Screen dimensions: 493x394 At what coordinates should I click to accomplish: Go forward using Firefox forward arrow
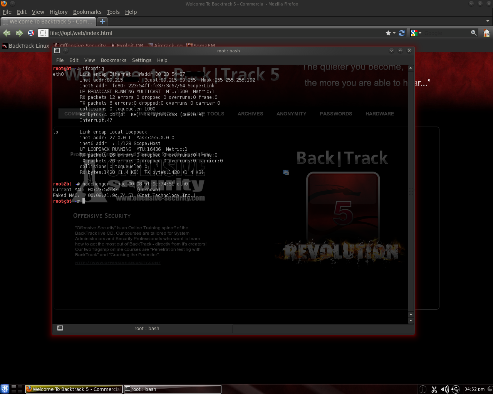tap(19, 33)
